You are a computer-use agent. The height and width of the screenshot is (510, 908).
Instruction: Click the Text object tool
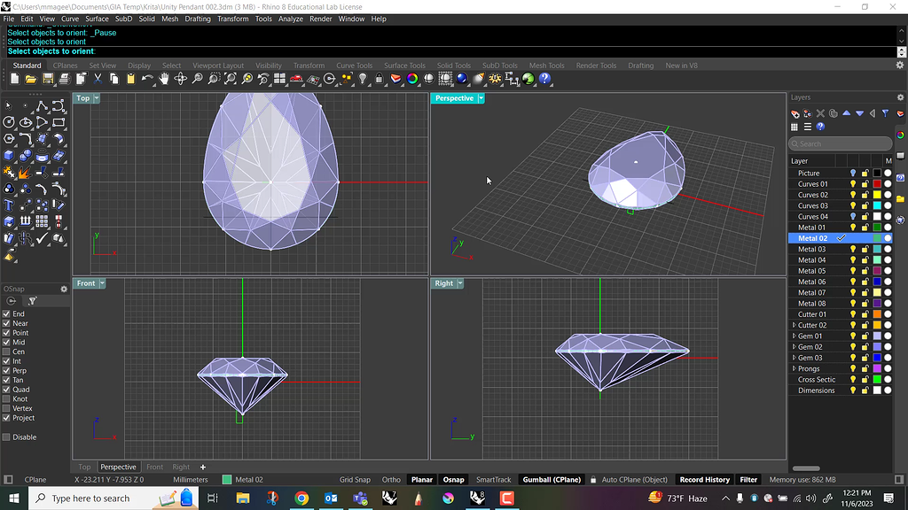click(9, 205)
